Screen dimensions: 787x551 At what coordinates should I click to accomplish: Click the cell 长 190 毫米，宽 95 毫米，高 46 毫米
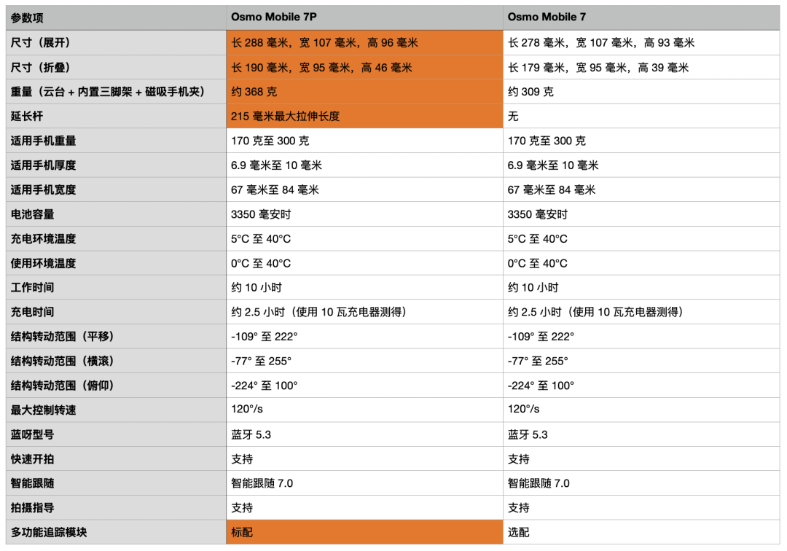point(364,67)
